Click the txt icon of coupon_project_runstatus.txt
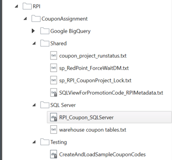This screenshot has height=160, width=172. point(53,56)
